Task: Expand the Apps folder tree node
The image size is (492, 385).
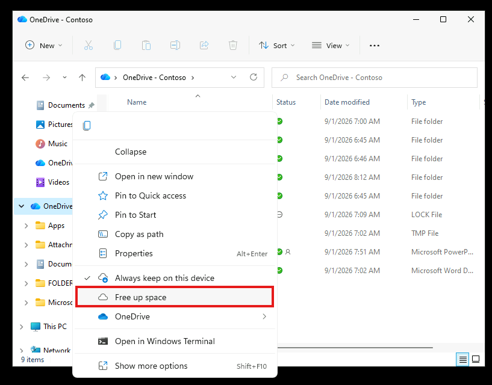Action: (26, 226)
